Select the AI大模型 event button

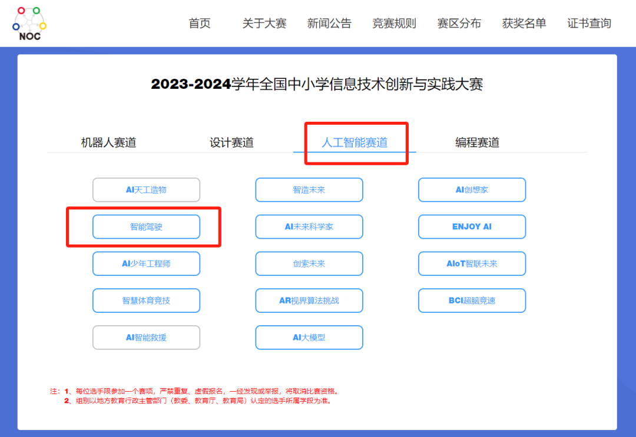(309, 338)
